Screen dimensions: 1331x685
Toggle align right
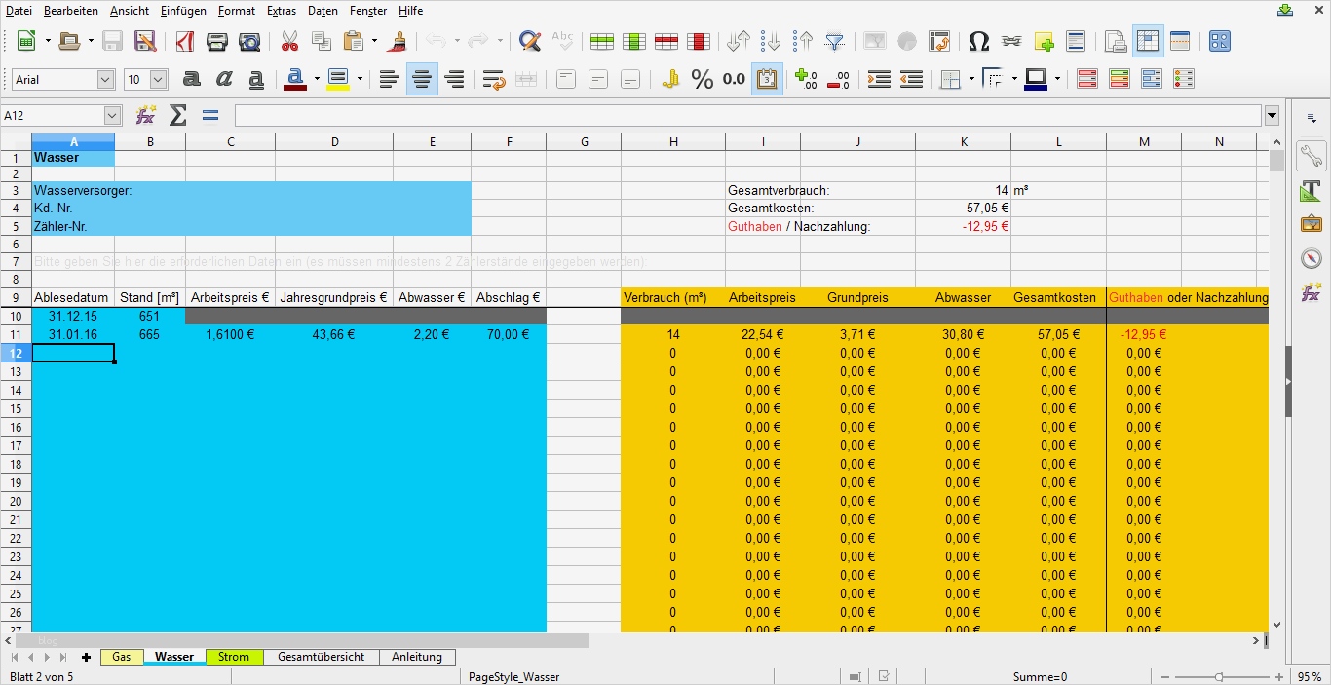pos(454,79)
